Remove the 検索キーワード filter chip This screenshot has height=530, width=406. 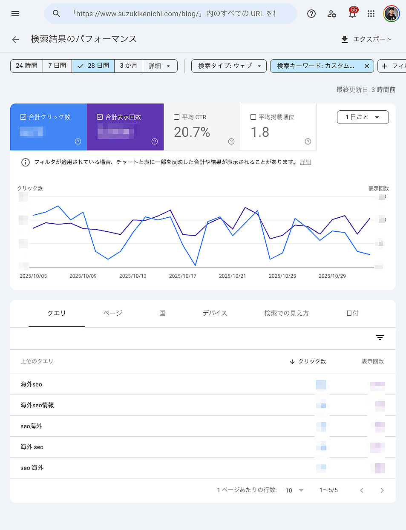pos(366,66)
